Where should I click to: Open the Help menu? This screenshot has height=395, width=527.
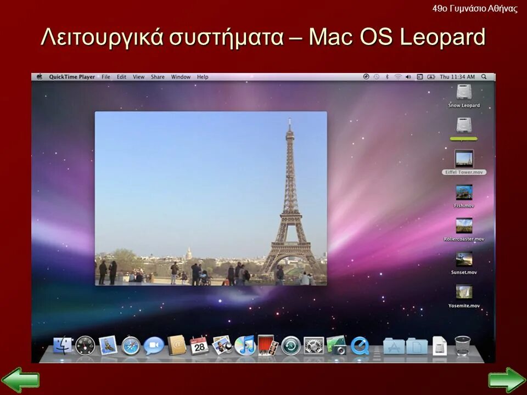pos(203,77)
